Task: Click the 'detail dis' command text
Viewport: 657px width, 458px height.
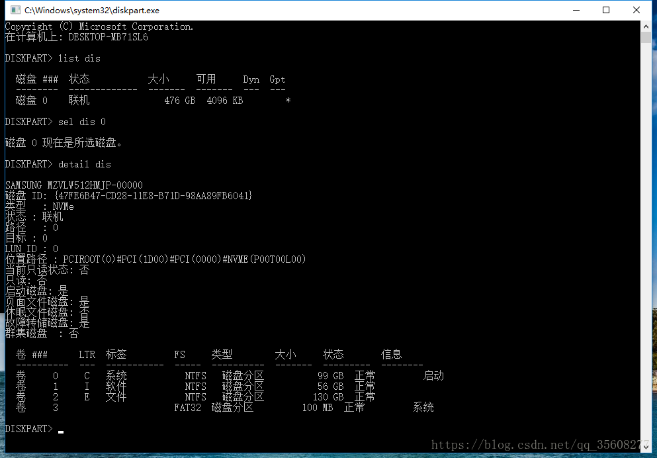Action: [85, 164]
